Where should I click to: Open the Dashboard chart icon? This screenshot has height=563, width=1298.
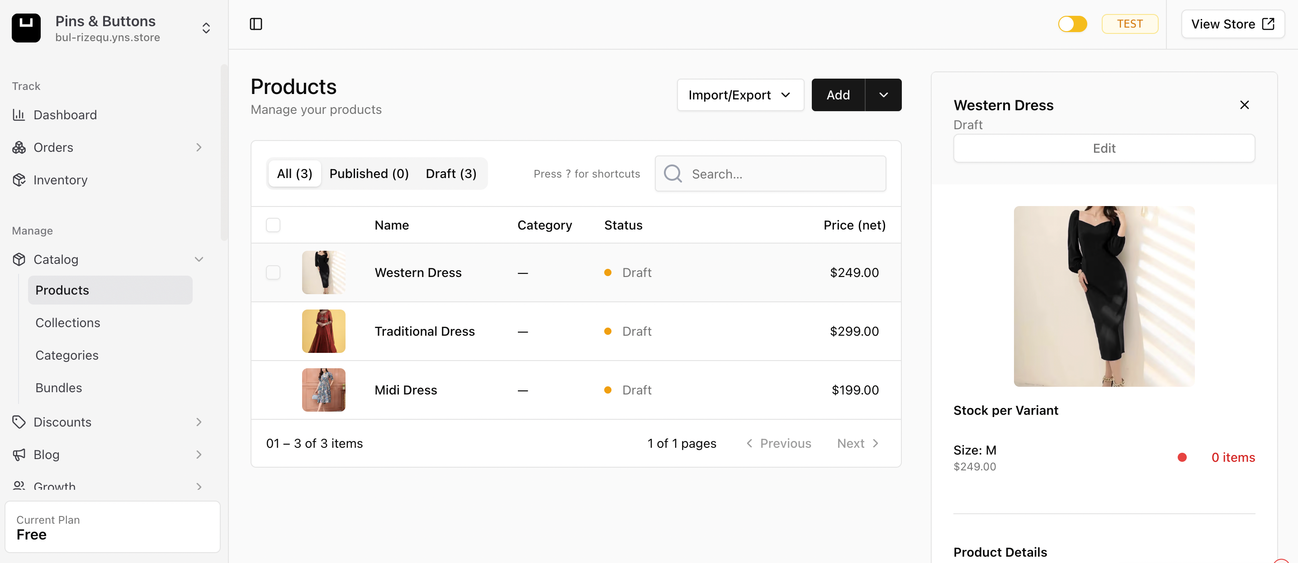(x=19, y=115)
